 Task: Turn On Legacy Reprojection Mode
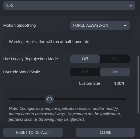(x=115, y=59)
